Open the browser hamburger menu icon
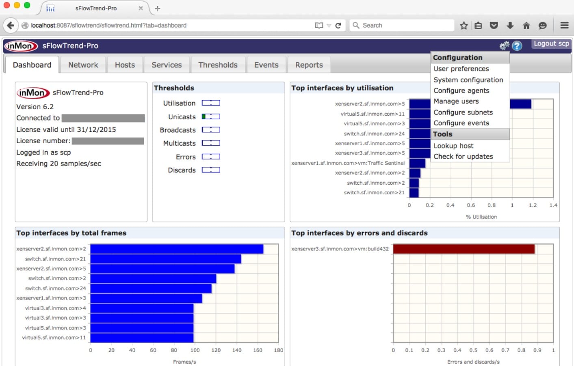This screenshot has width=574, height=366. (564, 25)
